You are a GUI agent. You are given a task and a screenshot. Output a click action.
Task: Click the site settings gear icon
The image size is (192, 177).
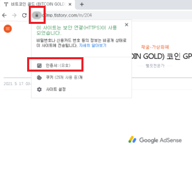click(x=39, y=89)
